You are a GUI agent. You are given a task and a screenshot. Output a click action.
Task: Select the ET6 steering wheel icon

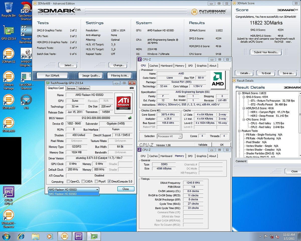(26, 102)
